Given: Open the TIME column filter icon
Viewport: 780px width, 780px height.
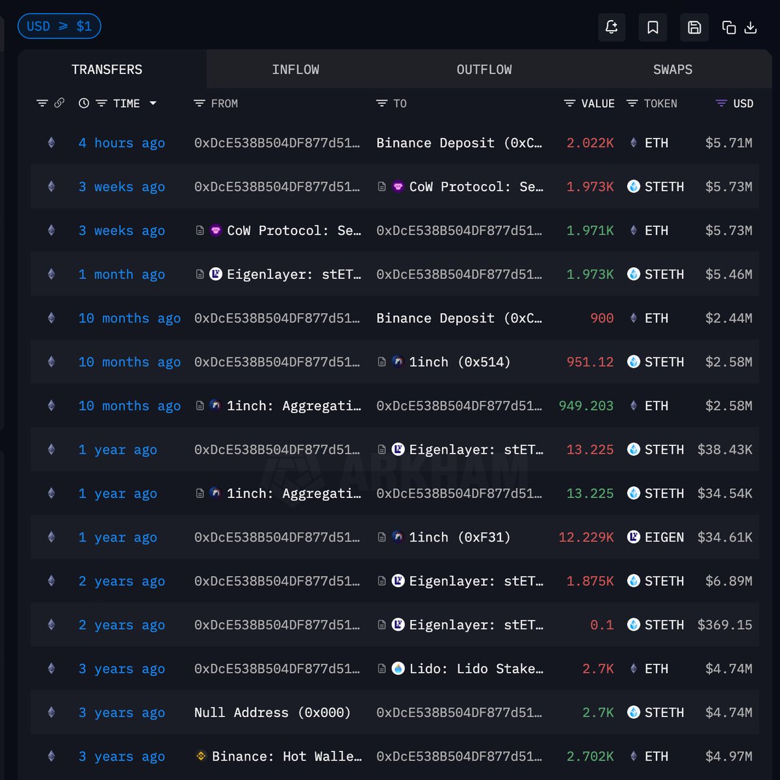Looking at the screenshot, I should (x=101, y=103).
